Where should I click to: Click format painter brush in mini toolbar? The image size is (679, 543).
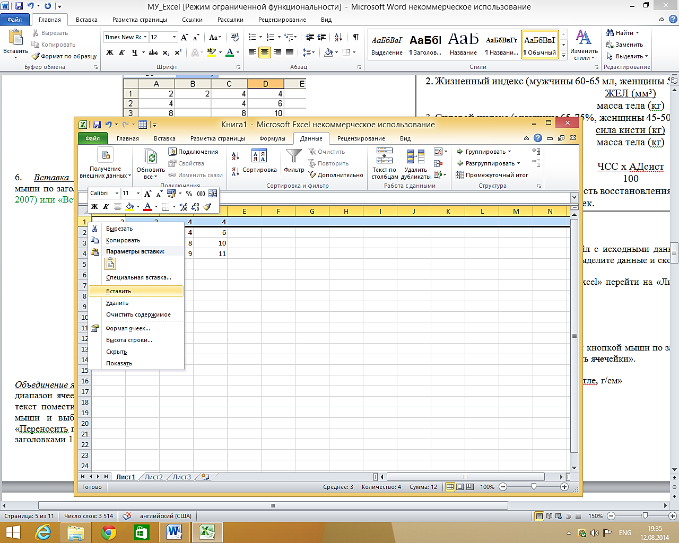207,207
